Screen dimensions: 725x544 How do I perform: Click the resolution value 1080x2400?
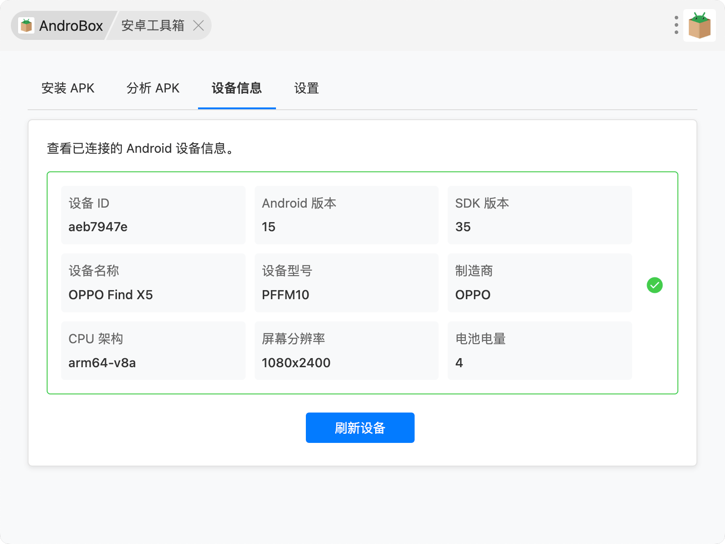[x=296, y=363]
